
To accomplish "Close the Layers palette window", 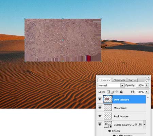I will tap(148, 77).
